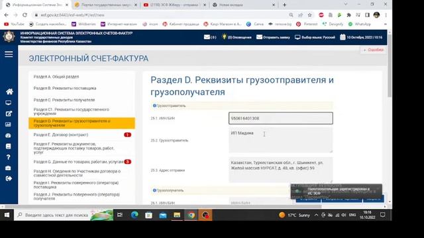Image resolution: width=424 pixels, height=238 pixels.
Task: Open the Chrome extensions puzzle icon
Action: pos(349,15)
